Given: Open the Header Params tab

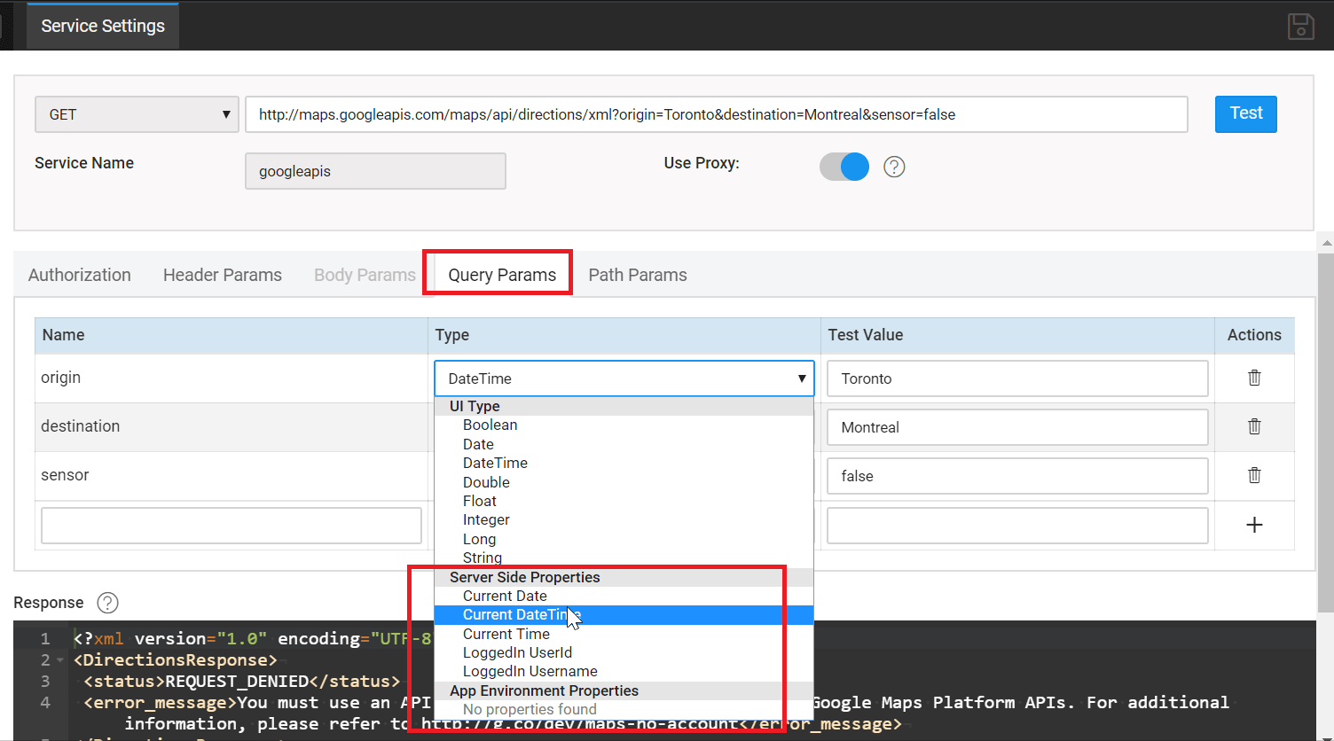Looking at the screenshot, I should pos(223,275).
